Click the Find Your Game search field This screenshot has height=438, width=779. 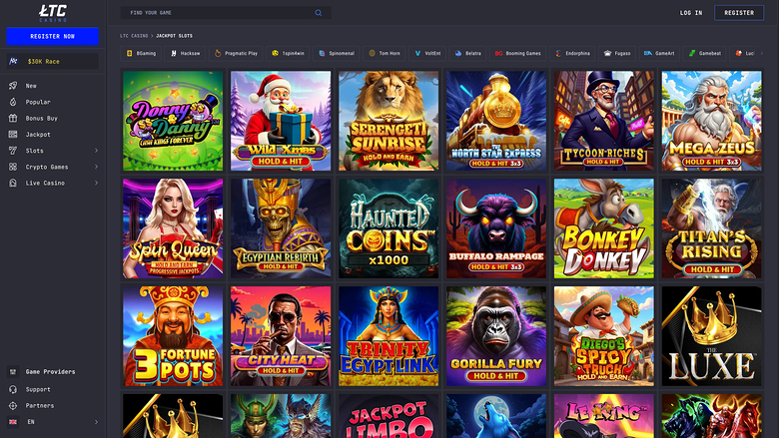(x=226, y=13)
